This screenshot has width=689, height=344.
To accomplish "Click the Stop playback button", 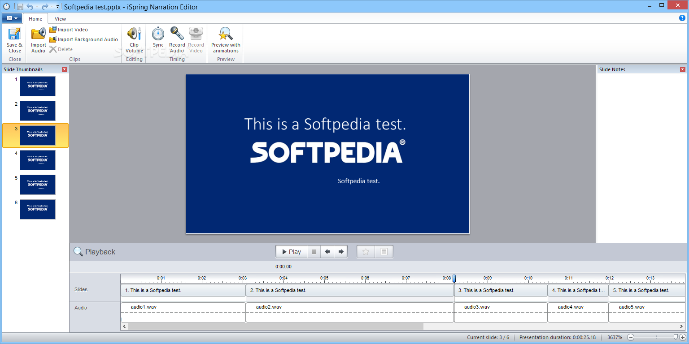I will click(314, 252).
